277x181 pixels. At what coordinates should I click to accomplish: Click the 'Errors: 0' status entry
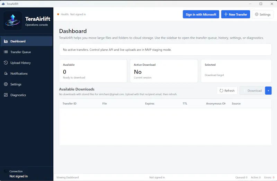click(269, 177)
